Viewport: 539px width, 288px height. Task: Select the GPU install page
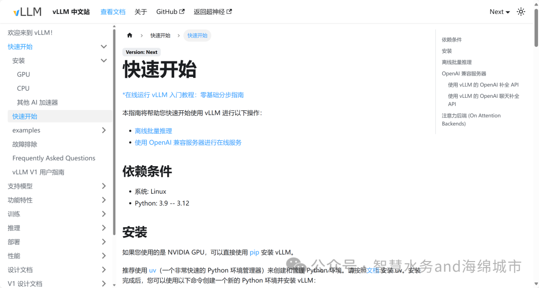pos(23,74)
